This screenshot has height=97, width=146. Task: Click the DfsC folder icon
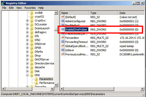(32, 40)
